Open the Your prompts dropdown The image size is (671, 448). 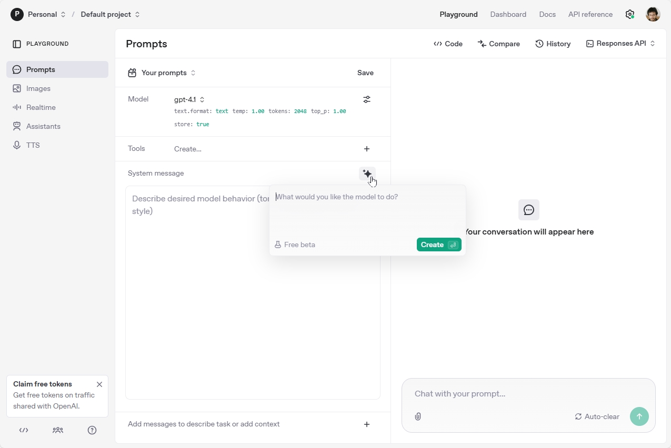pyautogui.click(x=162, y=73)
